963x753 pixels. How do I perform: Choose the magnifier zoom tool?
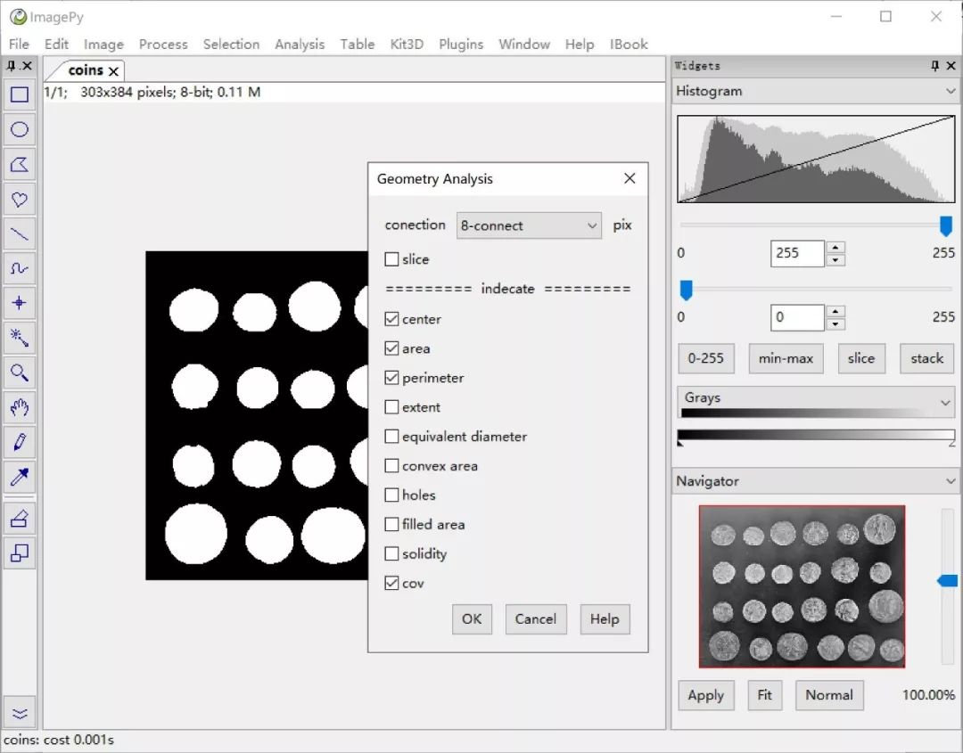[x=20, y=372]
